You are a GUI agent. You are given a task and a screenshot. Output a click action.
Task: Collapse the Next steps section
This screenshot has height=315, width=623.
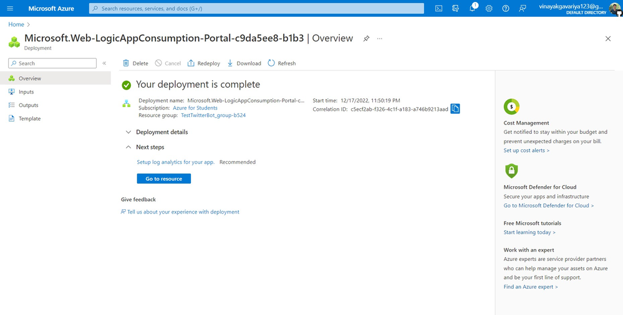(x=145, y=147)
